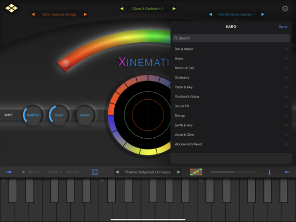Click the dice randomize icon

(94, 172)
